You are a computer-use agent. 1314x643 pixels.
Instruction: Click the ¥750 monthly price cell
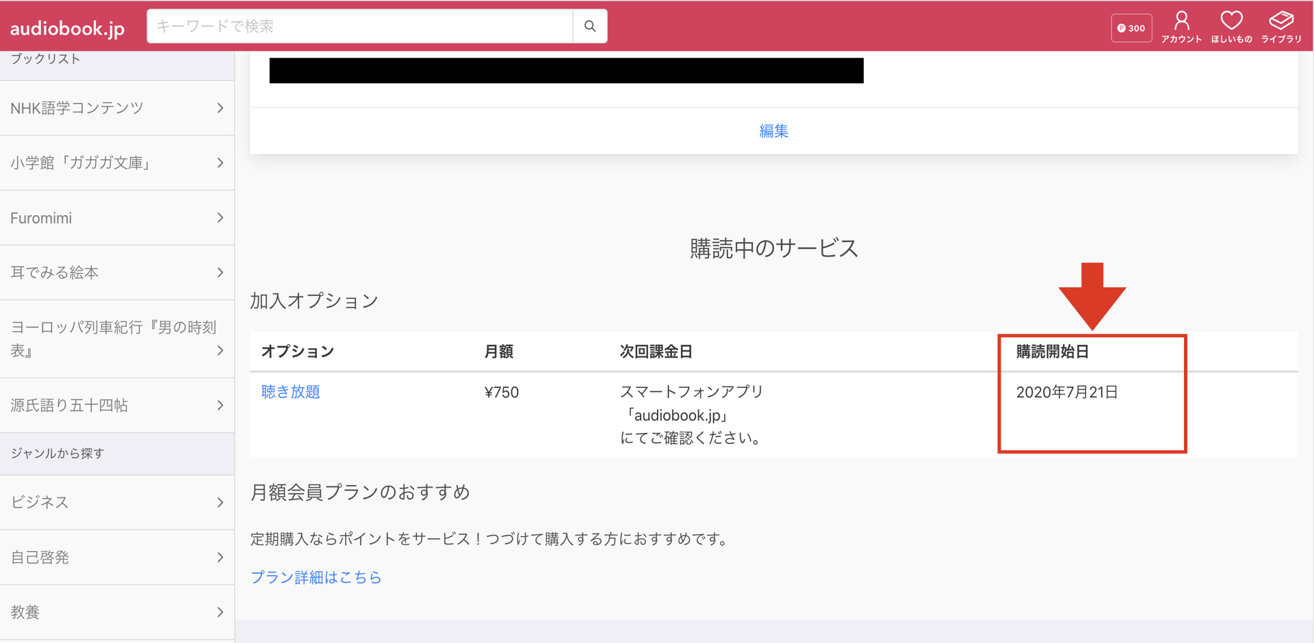[502, 392]
